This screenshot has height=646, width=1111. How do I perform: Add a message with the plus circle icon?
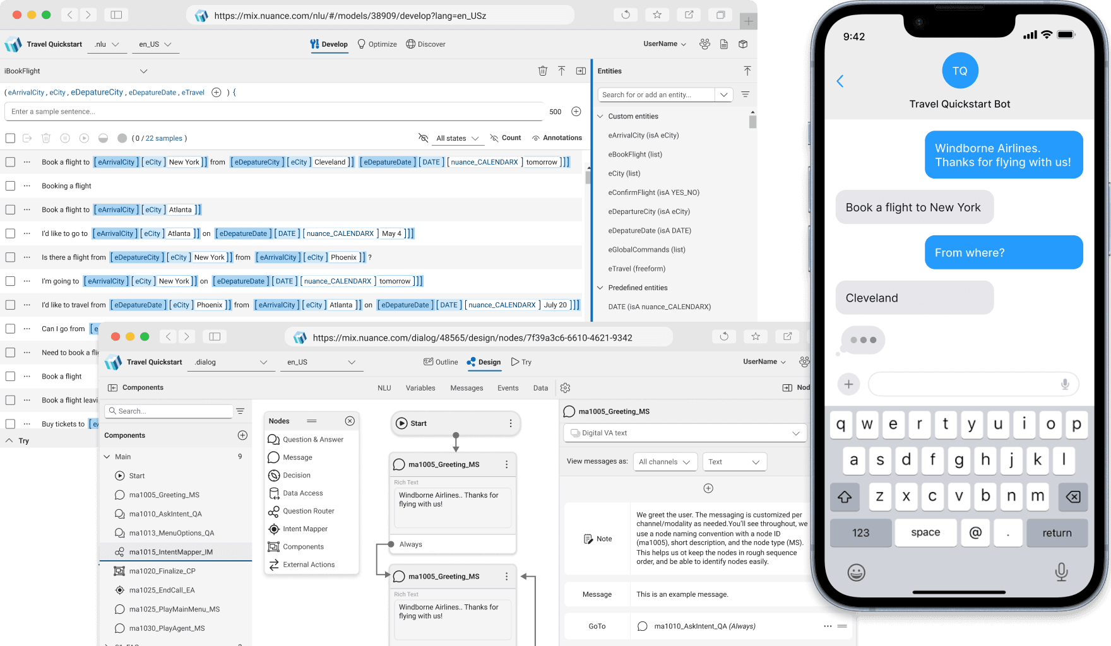click(x=708, y=488)
